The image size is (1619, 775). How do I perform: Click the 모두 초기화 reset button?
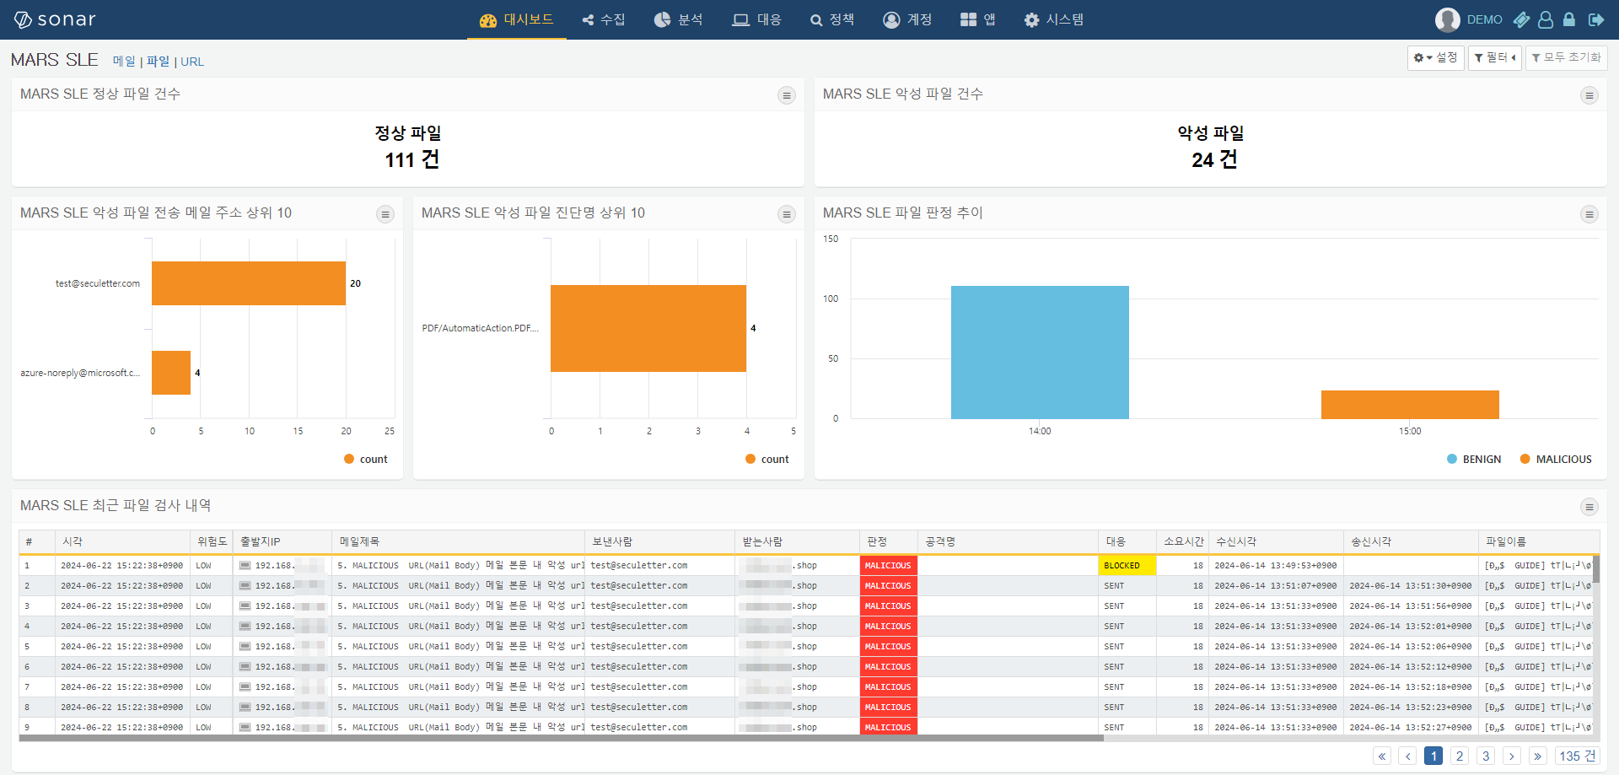click(x=1566, y=58)
